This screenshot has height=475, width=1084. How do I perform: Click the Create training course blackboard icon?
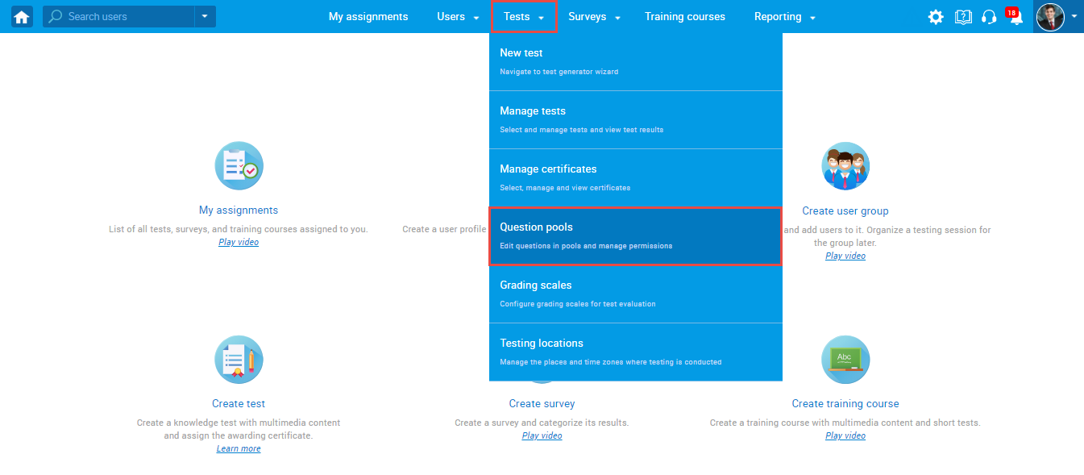pyautogui.click(x=845, y=360)
